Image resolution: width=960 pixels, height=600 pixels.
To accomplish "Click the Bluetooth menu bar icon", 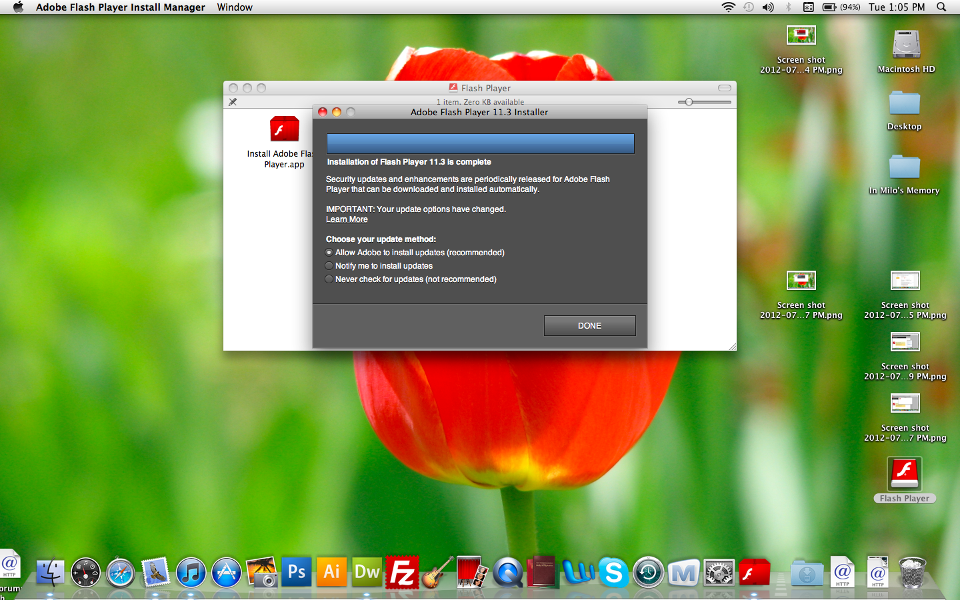I will [x=788, y=7].
